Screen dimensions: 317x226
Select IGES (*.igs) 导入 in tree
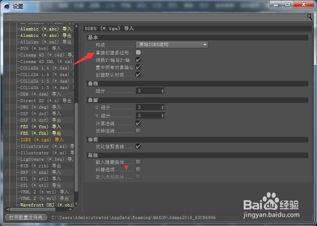click(42, 140)
